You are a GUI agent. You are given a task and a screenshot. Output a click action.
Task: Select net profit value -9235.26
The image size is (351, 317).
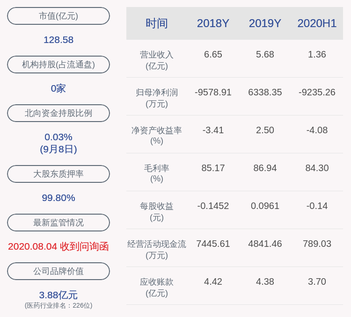[317, 92]
